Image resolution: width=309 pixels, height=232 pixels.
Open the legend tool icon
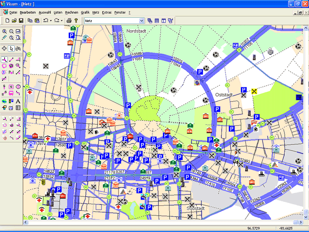pos(18,108)
